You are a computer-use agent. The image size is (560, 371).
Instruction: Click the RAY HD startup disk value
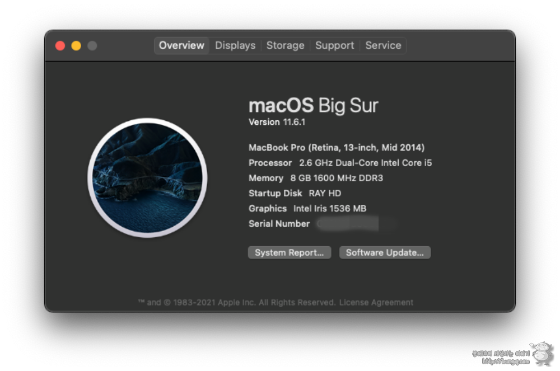325,194
